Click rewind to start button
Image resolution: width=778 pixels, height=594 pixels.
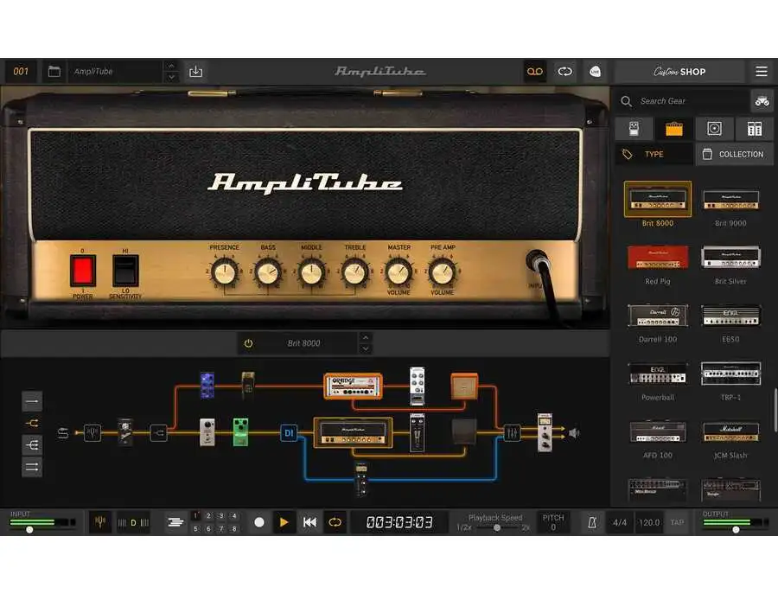(x=309, y=522)
